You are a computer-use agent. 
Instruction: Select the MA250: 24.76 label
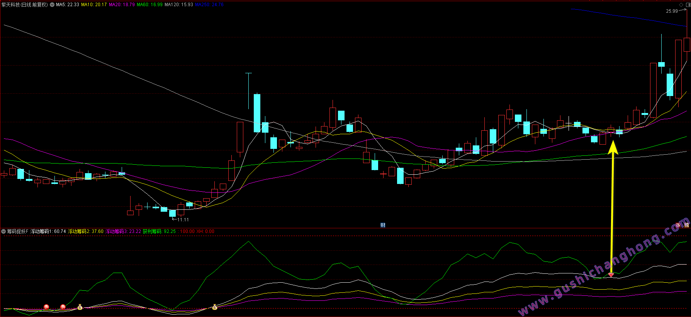tap(209, 5)
